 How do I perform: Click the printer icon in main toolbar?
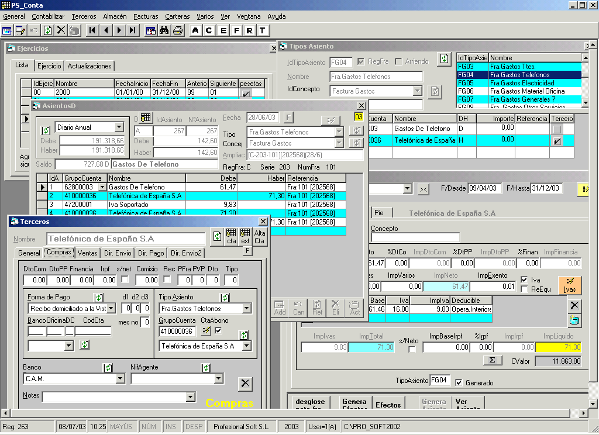tap(178, 30)
